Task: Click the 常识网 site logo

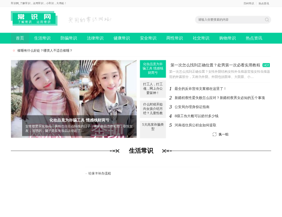Action: click(34, 18)
